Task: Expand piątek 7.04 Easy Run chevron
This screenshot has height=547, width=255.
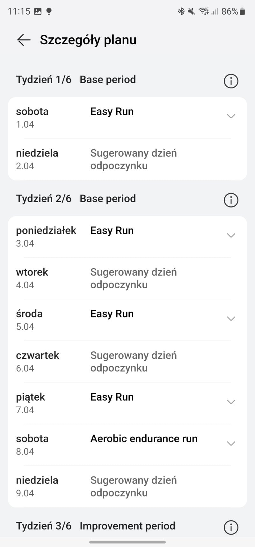Action: pyautogui.click(x=231, y=402)
